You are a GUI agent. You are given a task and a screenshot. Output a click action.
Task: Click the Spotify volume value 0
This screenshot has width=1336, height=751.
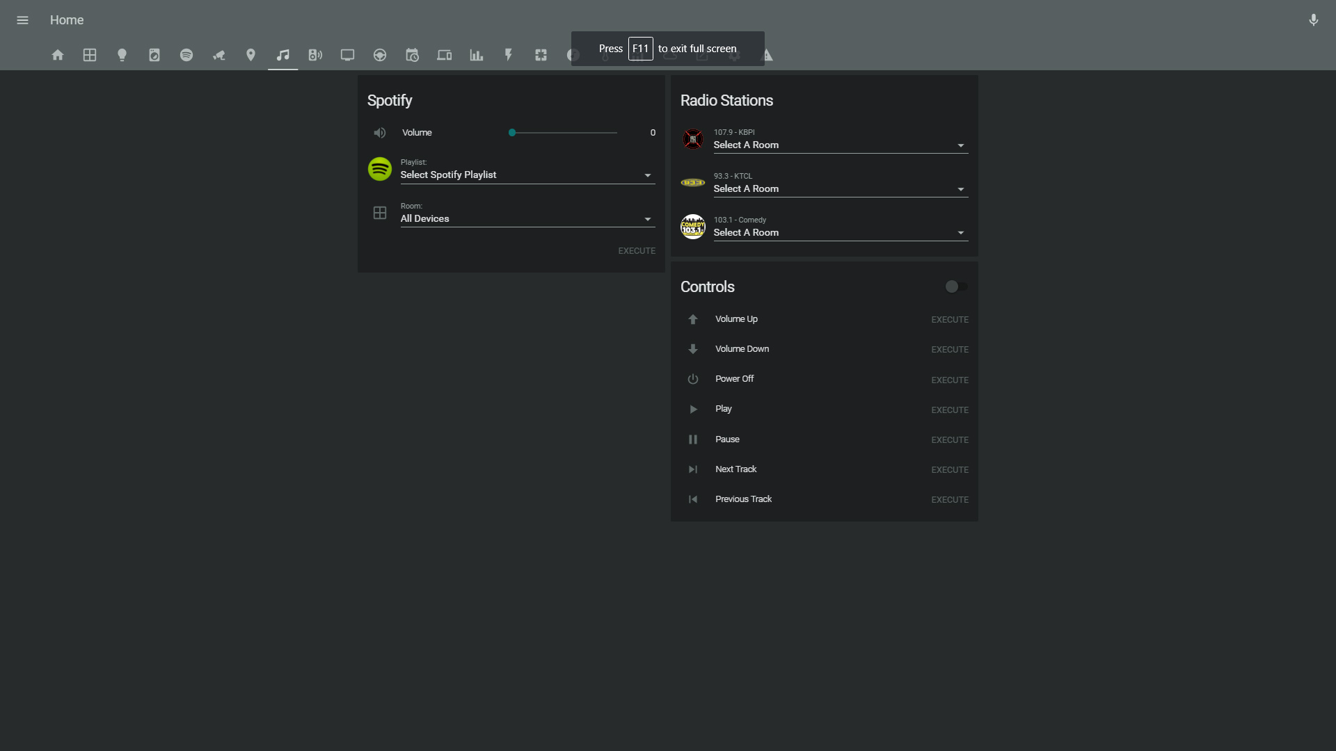[653, 133]
